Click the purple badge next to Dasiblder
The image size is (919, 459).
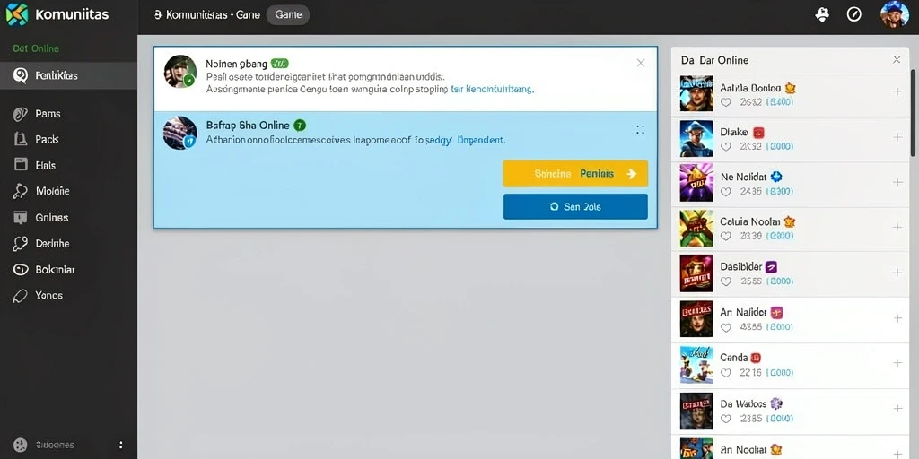[x=771, y=267]
